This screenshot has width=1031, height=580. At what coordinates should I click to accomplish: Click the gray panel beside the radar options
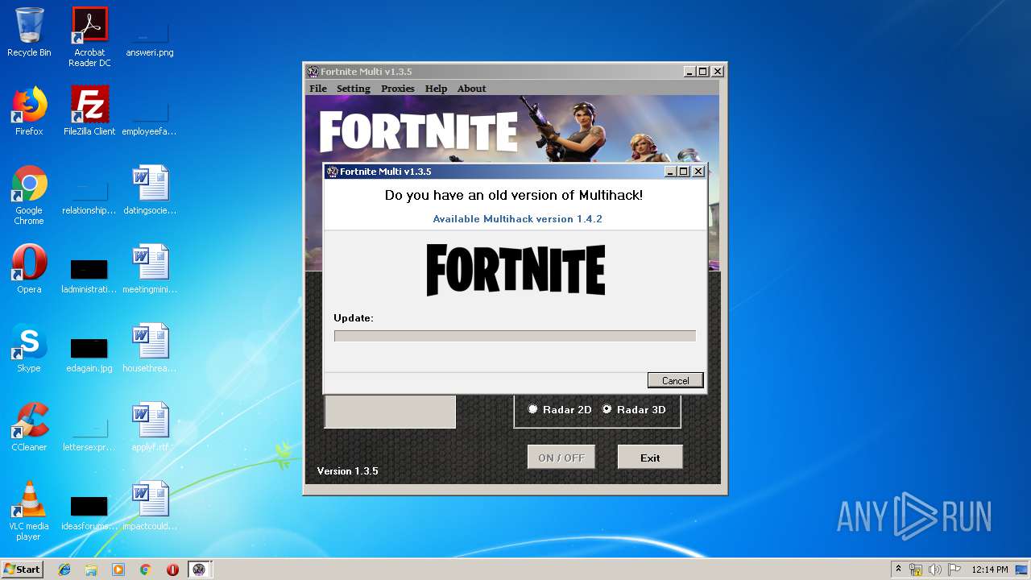pyautogui.click(x=390, y=411)
